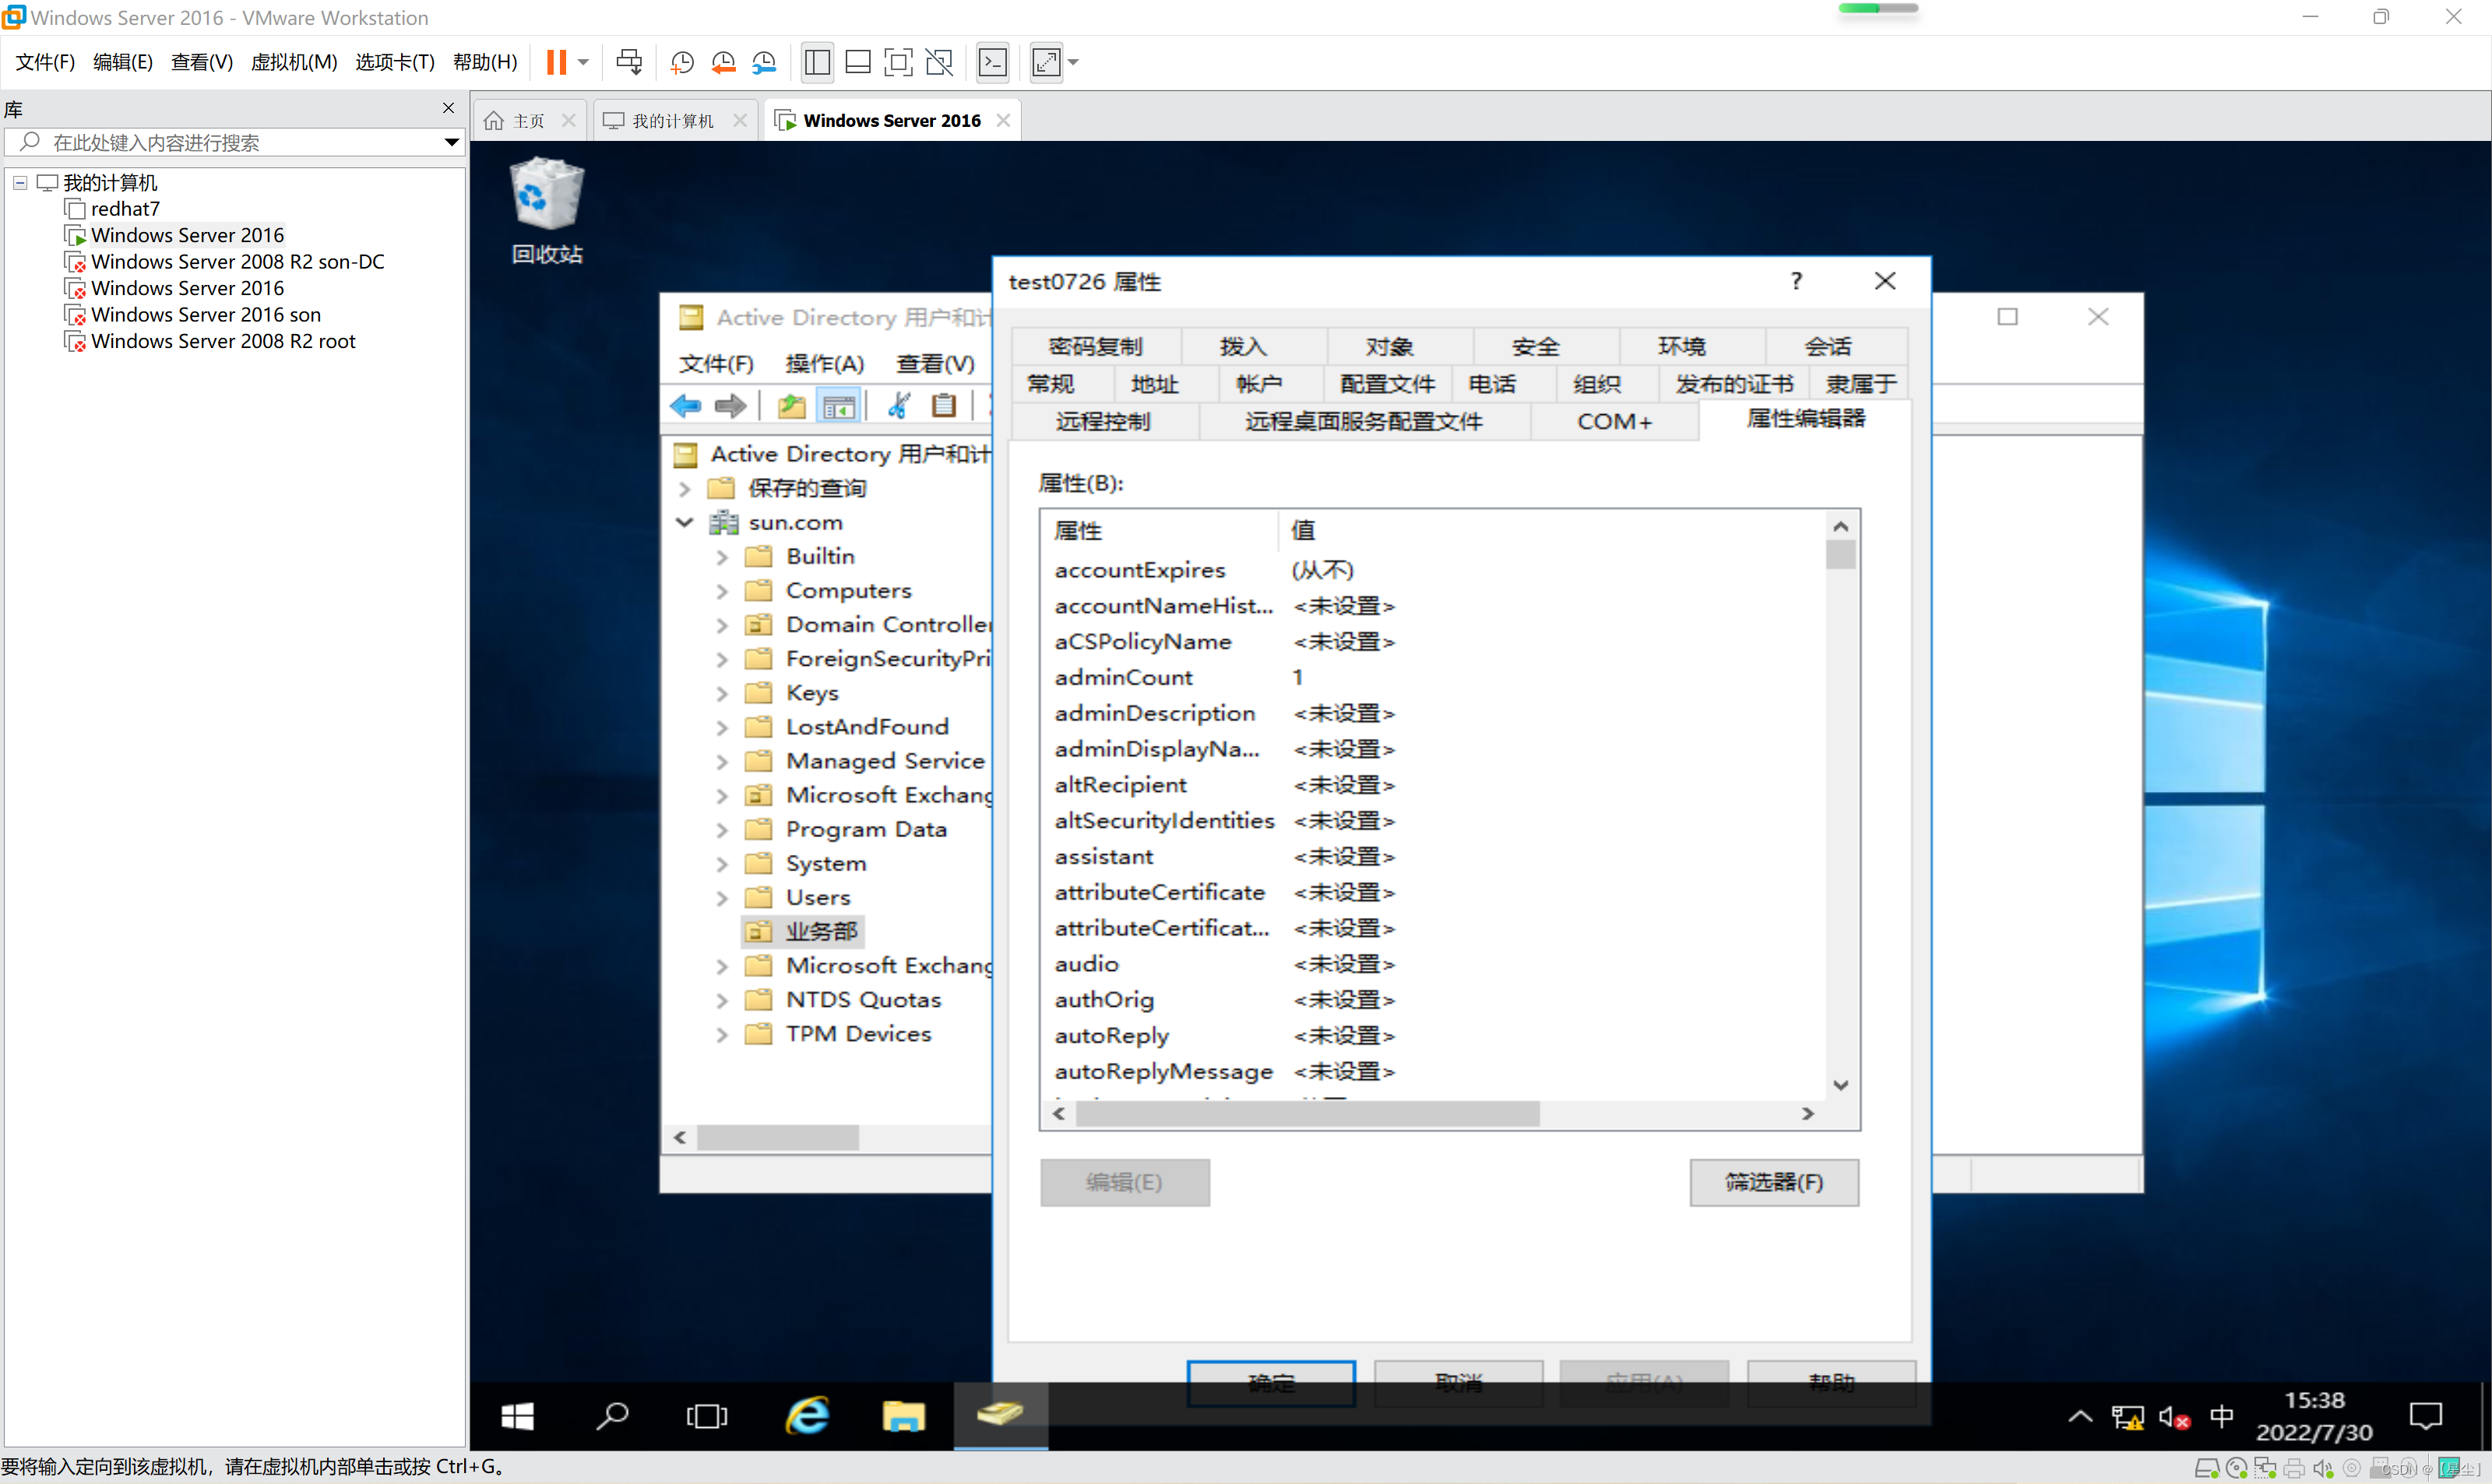Switch to the 隶属于 tab
The width and height of the screenshot is (2492, 1484).
click(1860, 384)
